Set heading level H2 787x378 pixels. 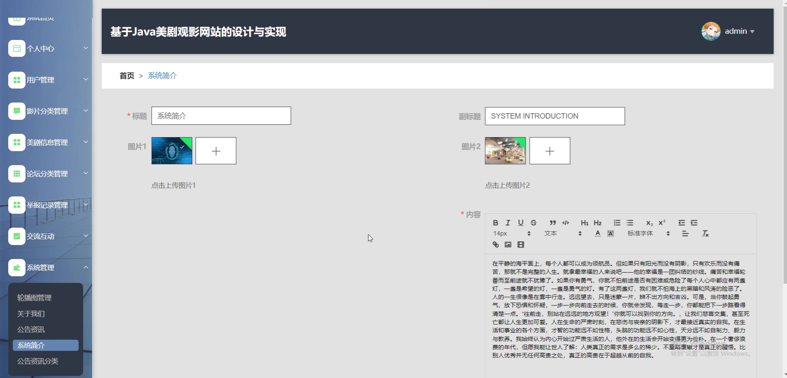point(598,223)
